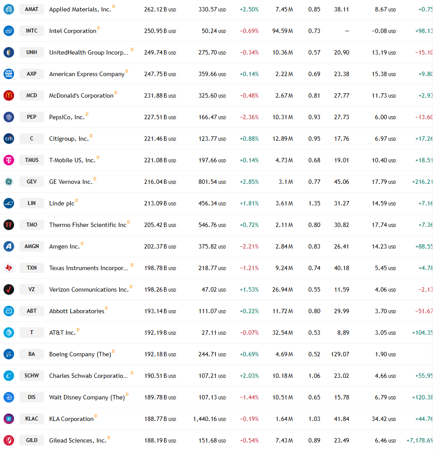Select GE Vernova change cell +2.85%
Screen dimensions: 433x450
click(x=249, y=182)
